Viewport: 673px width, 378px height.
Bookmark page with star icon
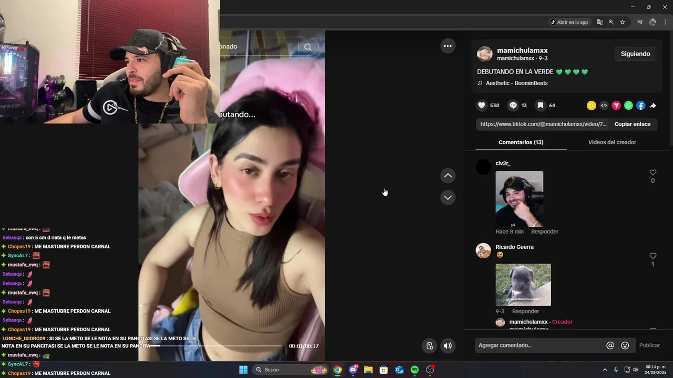[623, 22]
